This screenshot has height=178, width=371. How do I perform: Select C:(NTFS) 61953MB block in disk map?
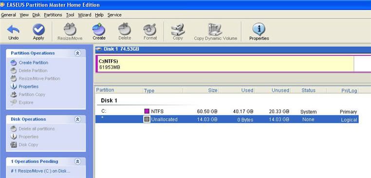[224, 64]
